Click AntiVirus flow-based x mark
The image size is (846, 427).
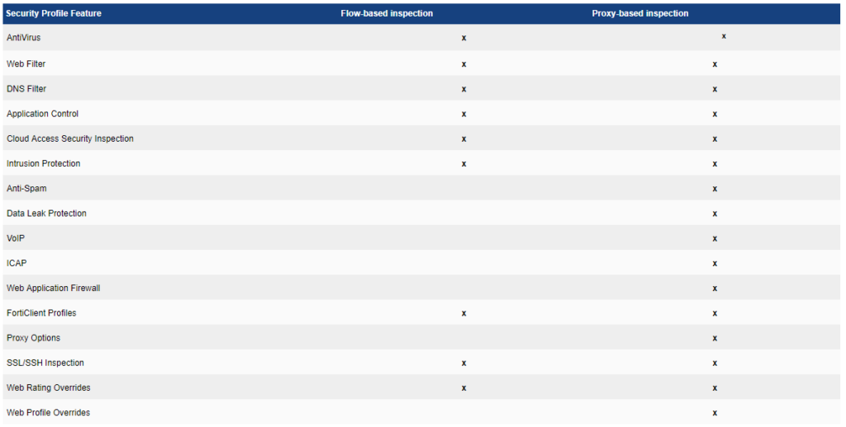pos(464,39)
